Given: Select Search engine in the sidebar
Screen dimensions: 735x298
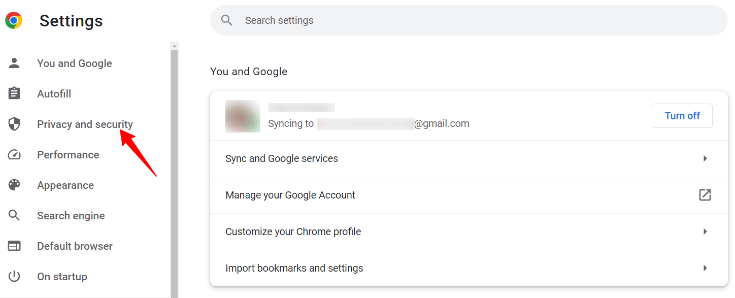Looking at the screenshot, I should 71,216.
